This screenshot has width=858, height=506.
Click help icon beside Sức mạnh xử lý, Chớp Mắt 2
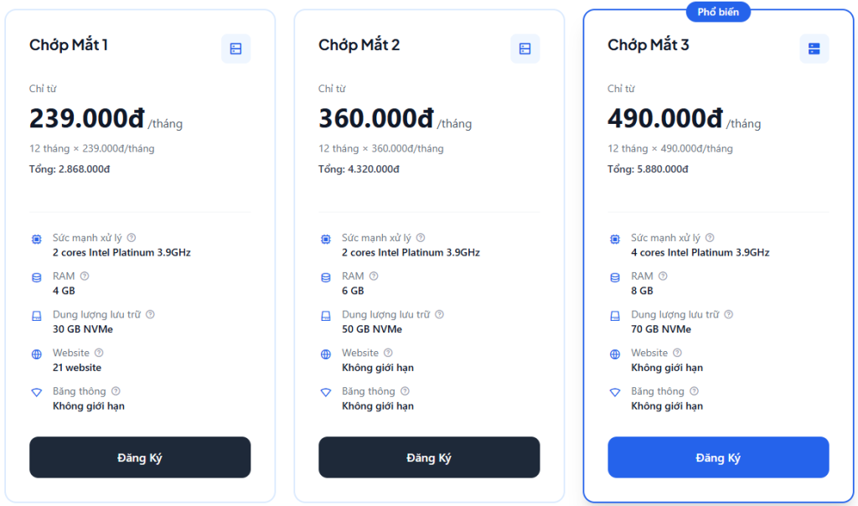click(x=421, y=238)
